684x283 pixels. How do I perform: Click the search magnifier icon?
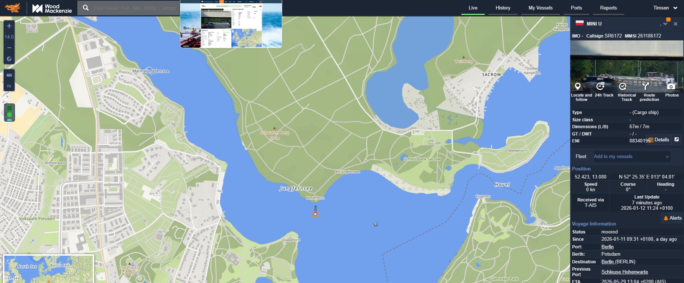(86, 8)
